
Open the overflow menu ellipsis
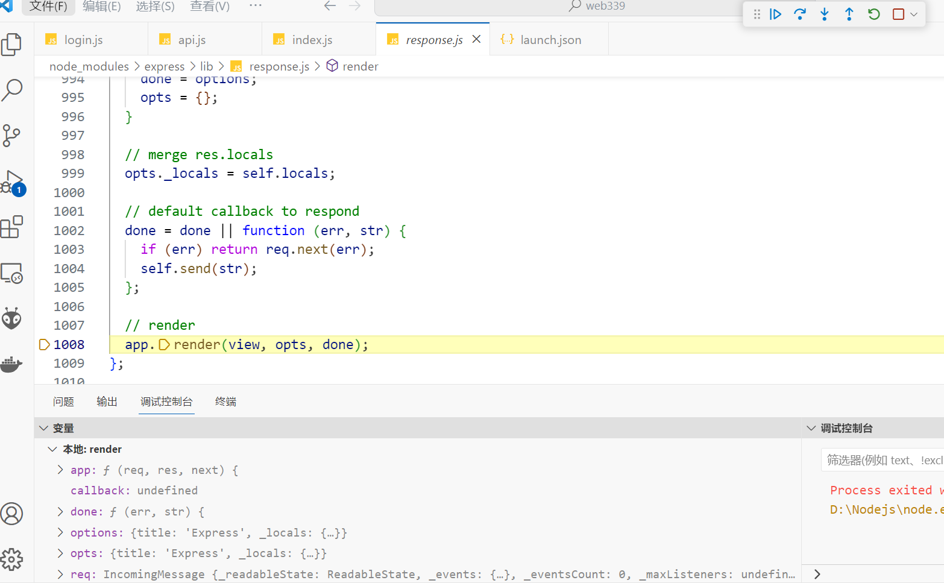coord(256,5)
